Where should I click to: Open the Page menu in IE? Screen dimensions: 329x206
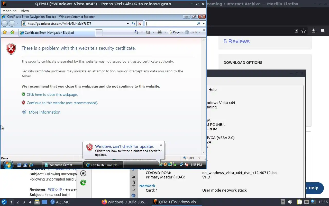pos(175,32)
